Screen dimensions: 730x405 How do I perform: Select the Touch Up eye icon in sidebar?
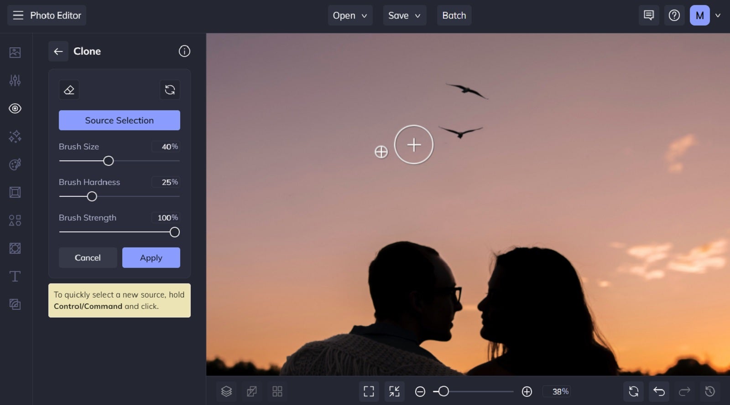pos(15,108)
